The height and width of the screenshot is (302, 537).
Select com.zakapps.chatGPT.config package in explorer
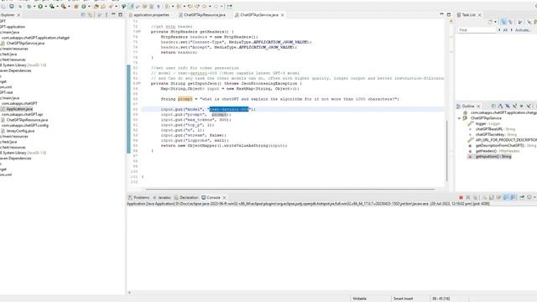click(x=25, y=125)
